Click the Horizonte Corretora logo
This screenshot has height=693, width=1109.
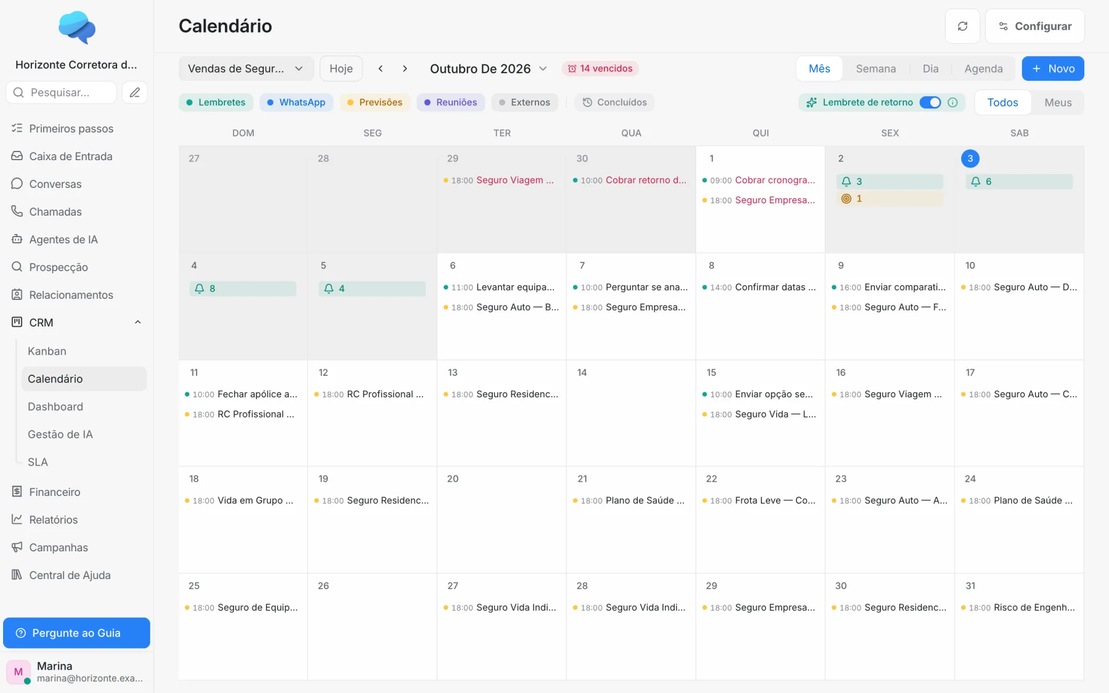tap(77, 28)
